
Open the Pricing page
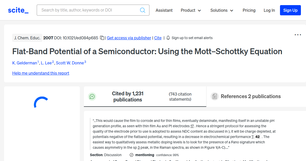point(249,10)
